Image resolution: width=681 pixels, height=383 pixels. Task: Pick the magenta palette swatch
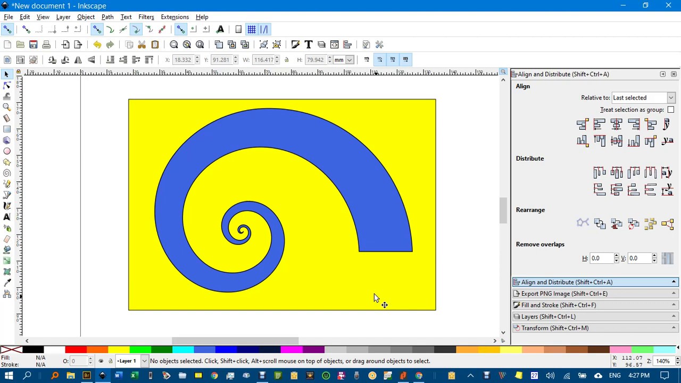point(292,349)
